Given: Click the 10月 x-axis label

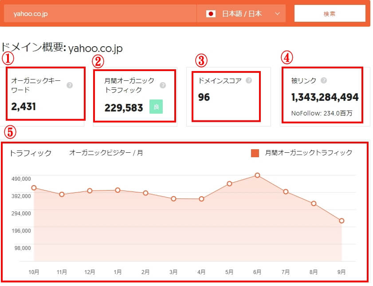Looking at the screenshot, I should tap(34, 272).
